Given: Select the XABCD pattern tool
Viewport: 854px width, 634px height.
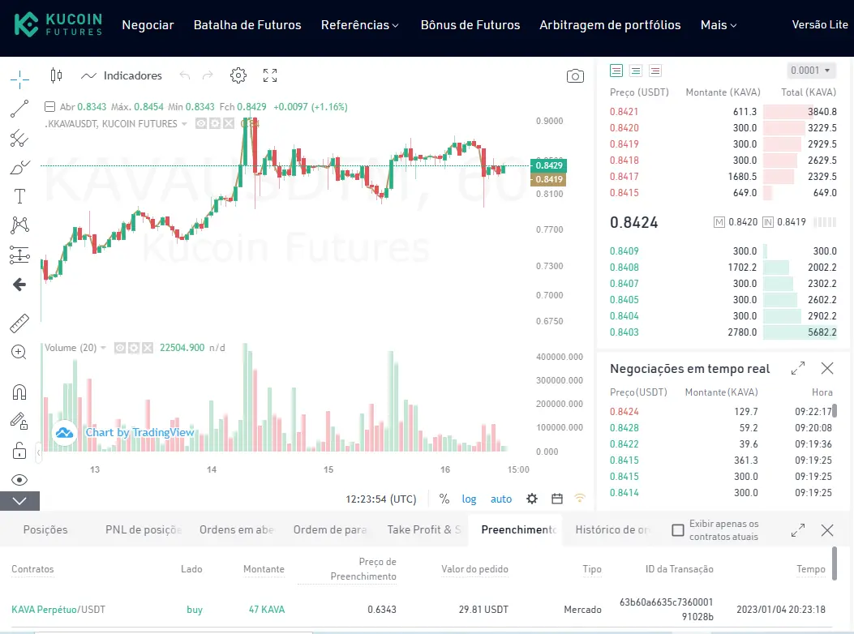Looking at the screenshot, I should [x=19, y=225].
